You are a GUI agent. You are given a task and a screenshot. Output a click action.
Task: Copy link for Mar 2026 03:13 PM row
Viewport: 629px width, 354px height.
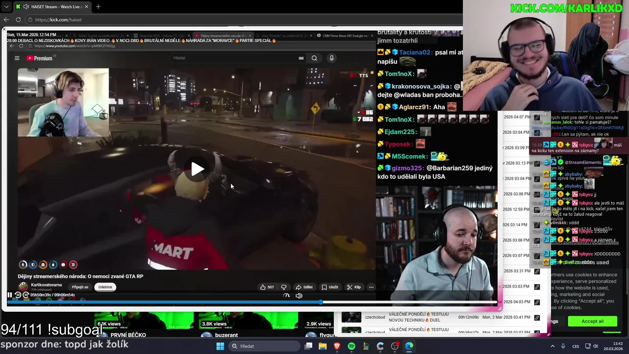click(x=537, y=163)
